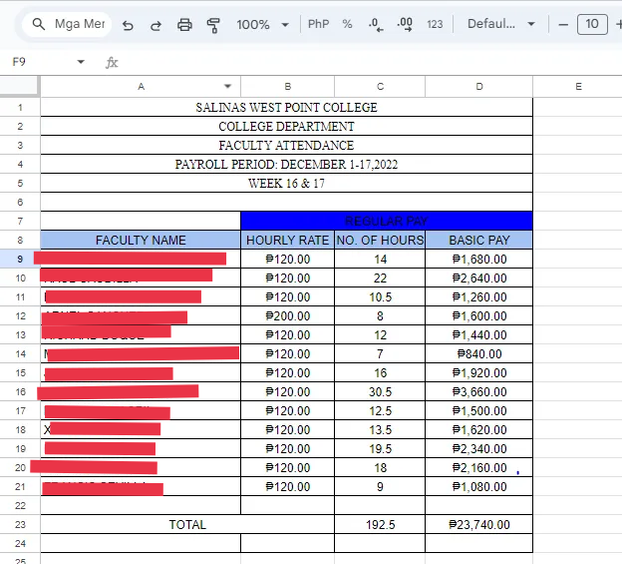The width and height of the screenshot is (622, 564).
Task: Select row 23 header
Action: [20, 524]
